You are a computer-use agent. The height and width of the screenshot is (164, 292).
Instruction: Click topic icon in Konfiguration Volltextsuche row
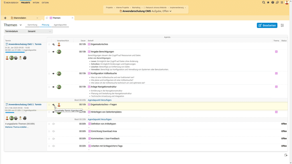pos(276,74)
